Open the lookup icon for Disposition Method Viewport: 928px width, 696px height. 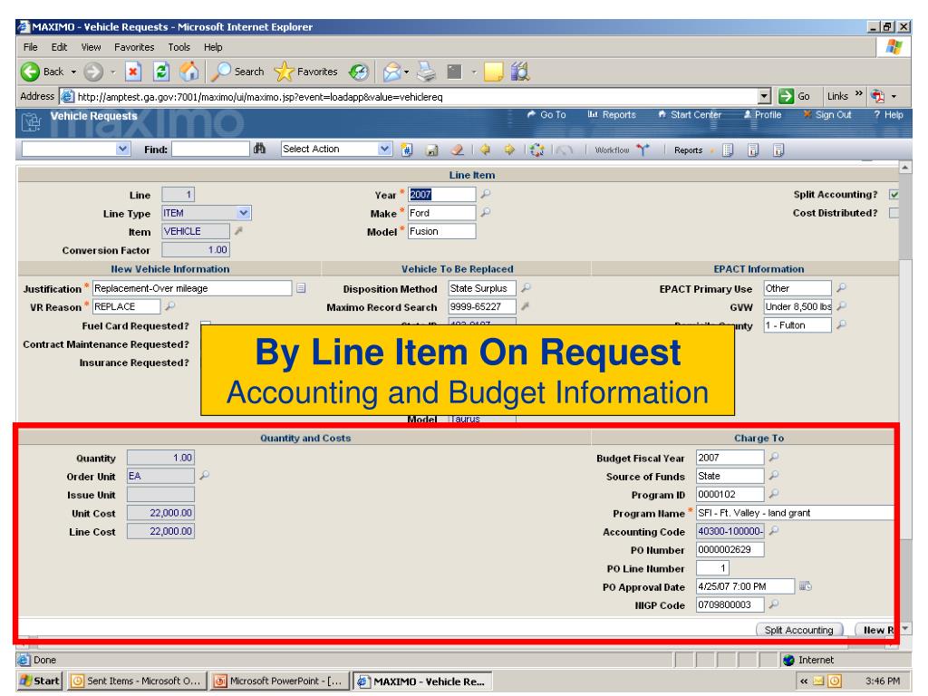[x=526, y=287]
